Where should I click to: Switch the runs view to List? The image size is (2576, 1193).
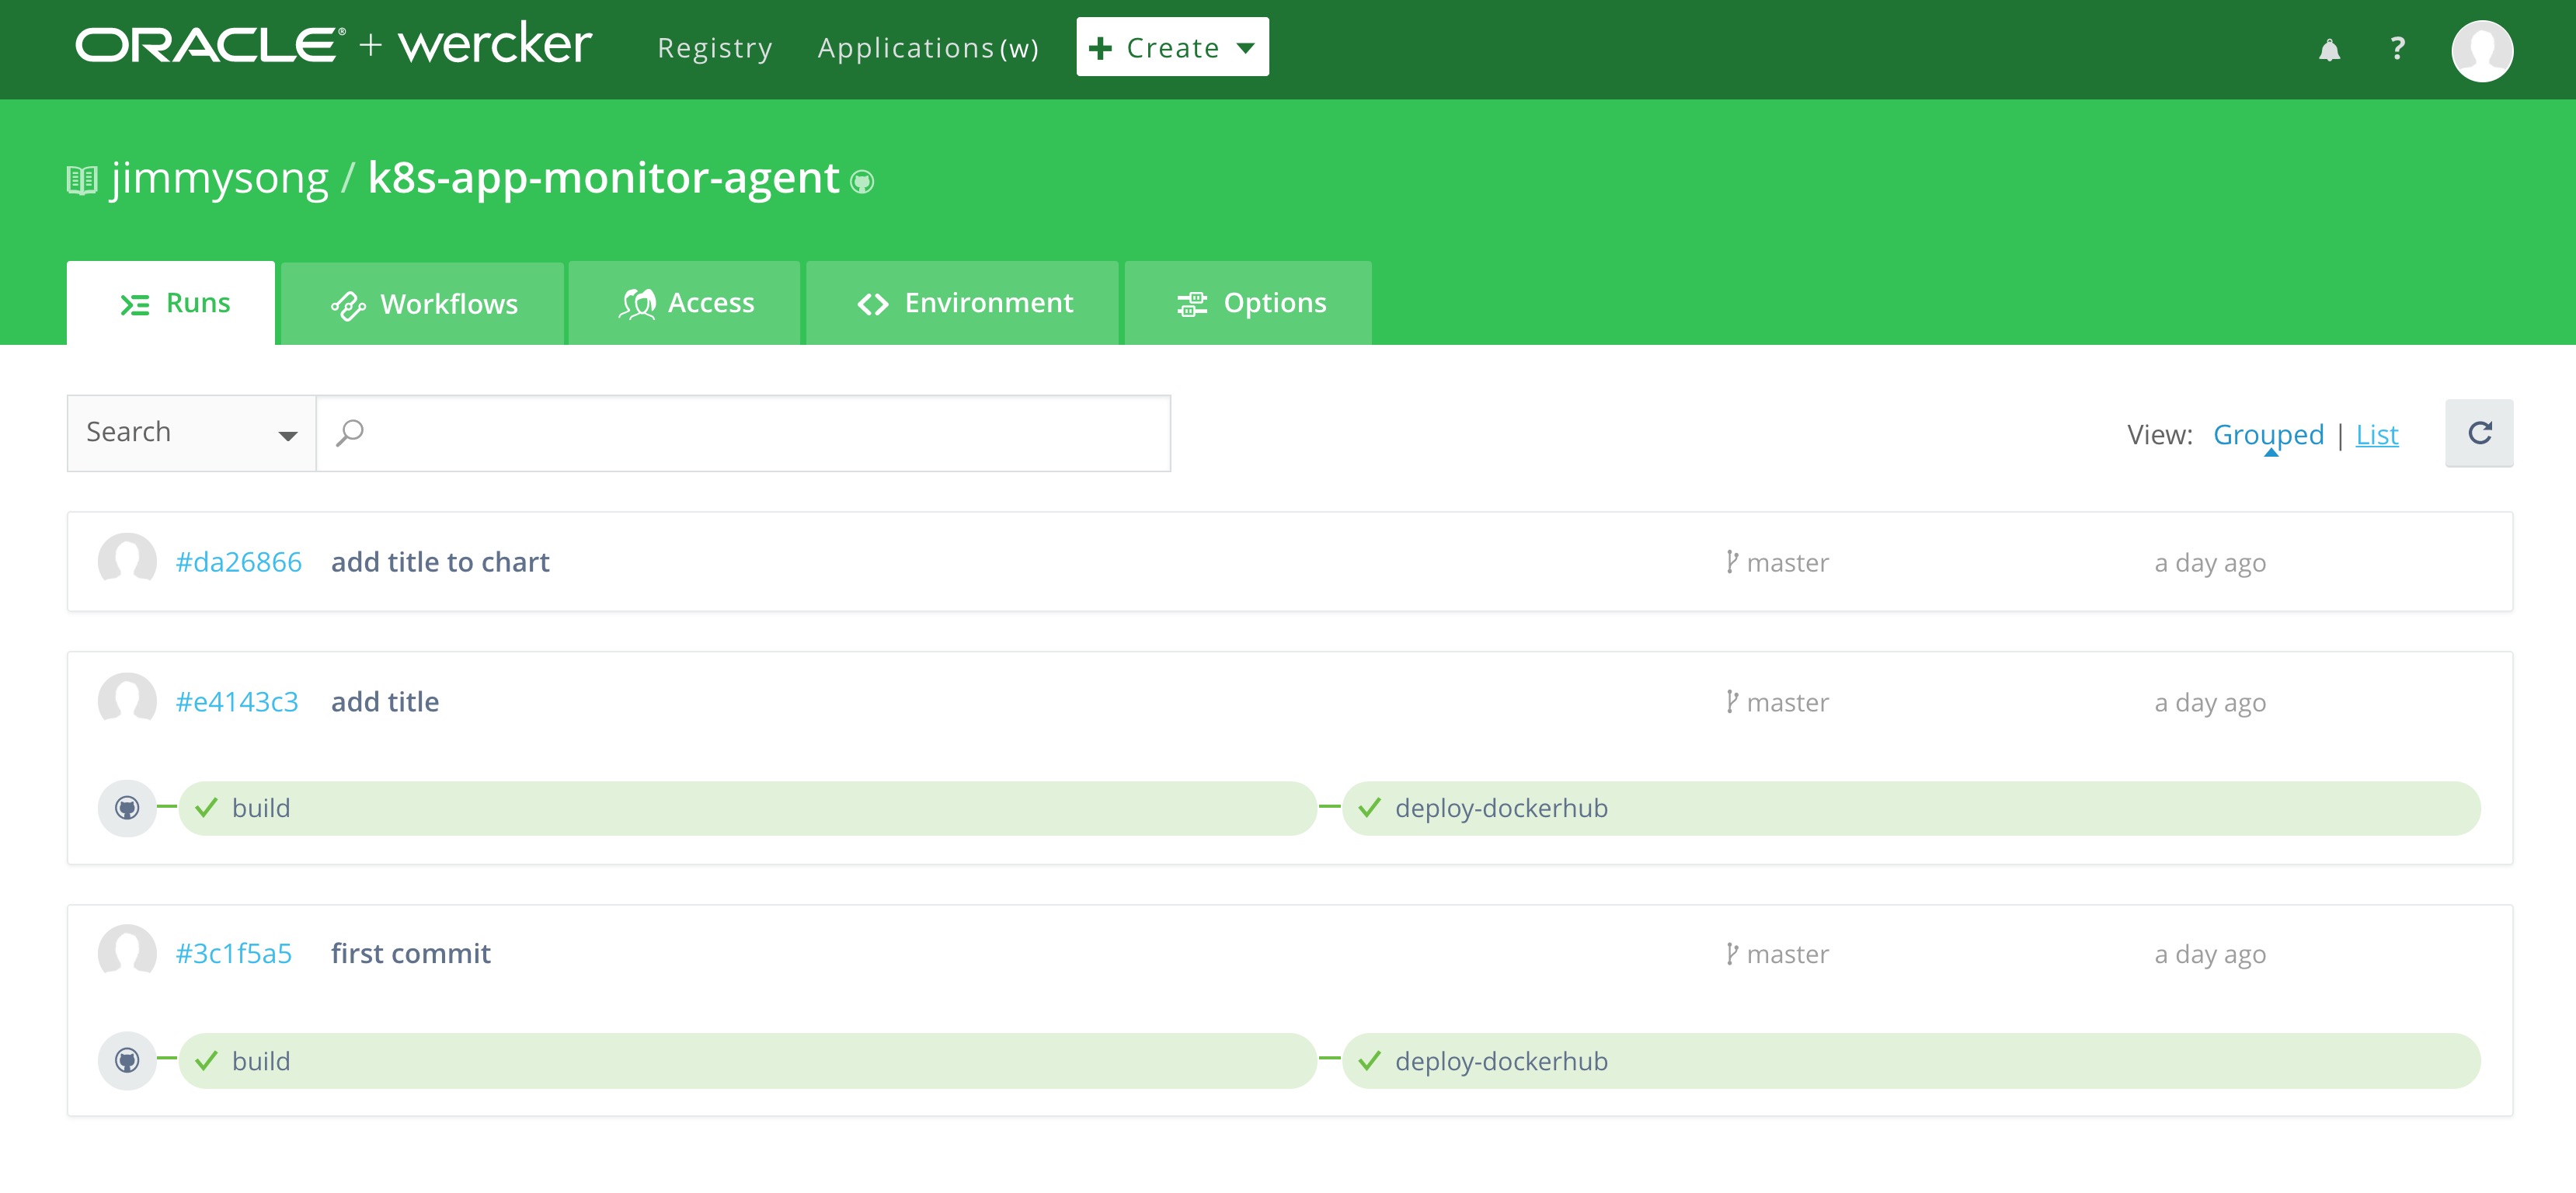click(2376, 434)
